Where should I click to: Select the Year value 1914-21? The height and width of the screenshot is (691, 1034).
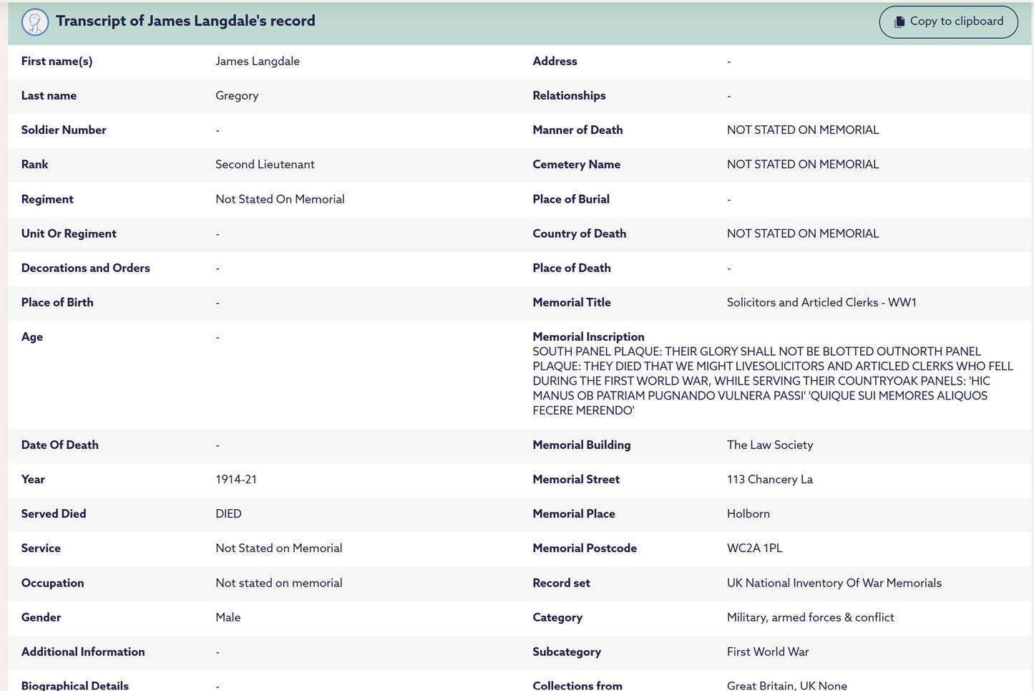pos(235,480)
